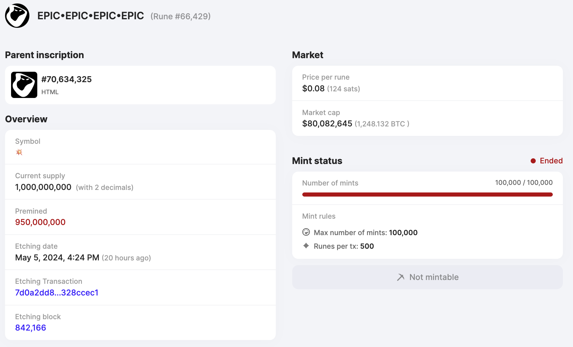Select the Runes per tx: 500 rule
The height and width of the screenshot is (347, 573).
344,246
